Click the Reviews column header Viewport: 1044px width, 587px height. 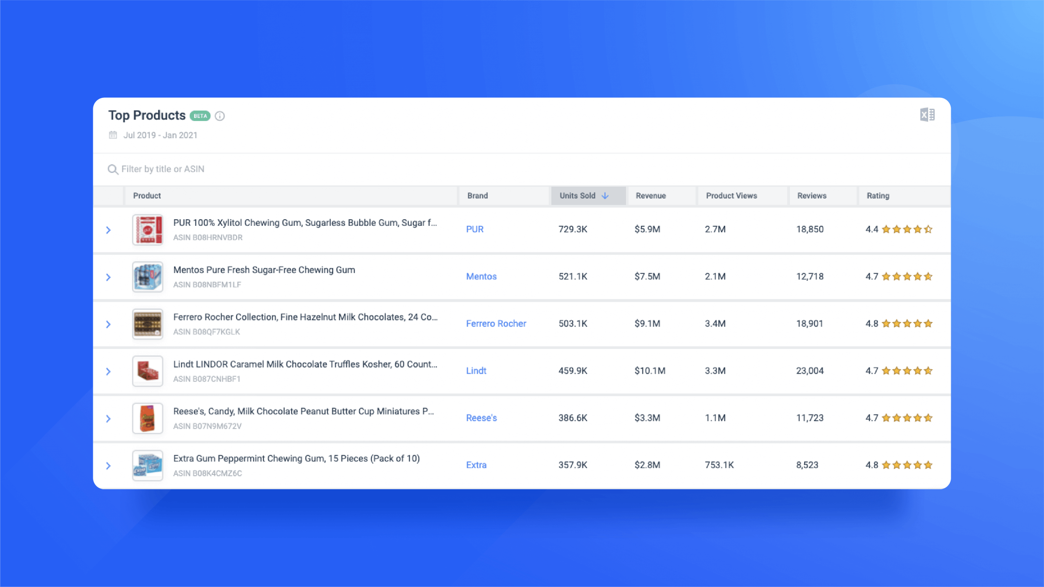tap(811, 195)
